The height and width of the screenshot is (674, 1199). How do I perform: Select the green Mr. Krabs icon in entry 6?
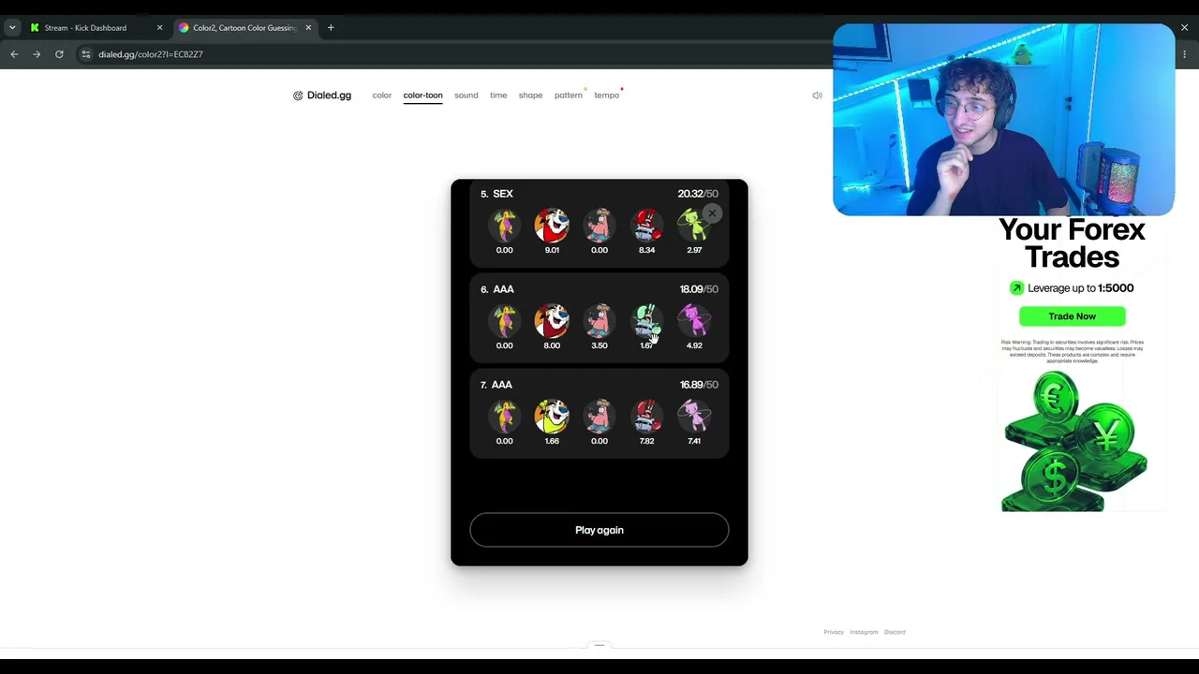point(646,320)
